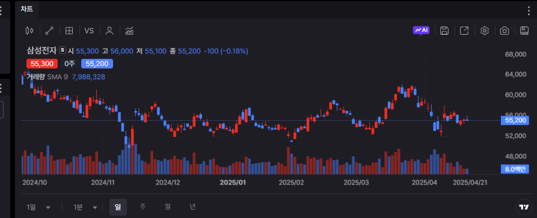Select the 년 yearly interval button

(x=193, y=207)
